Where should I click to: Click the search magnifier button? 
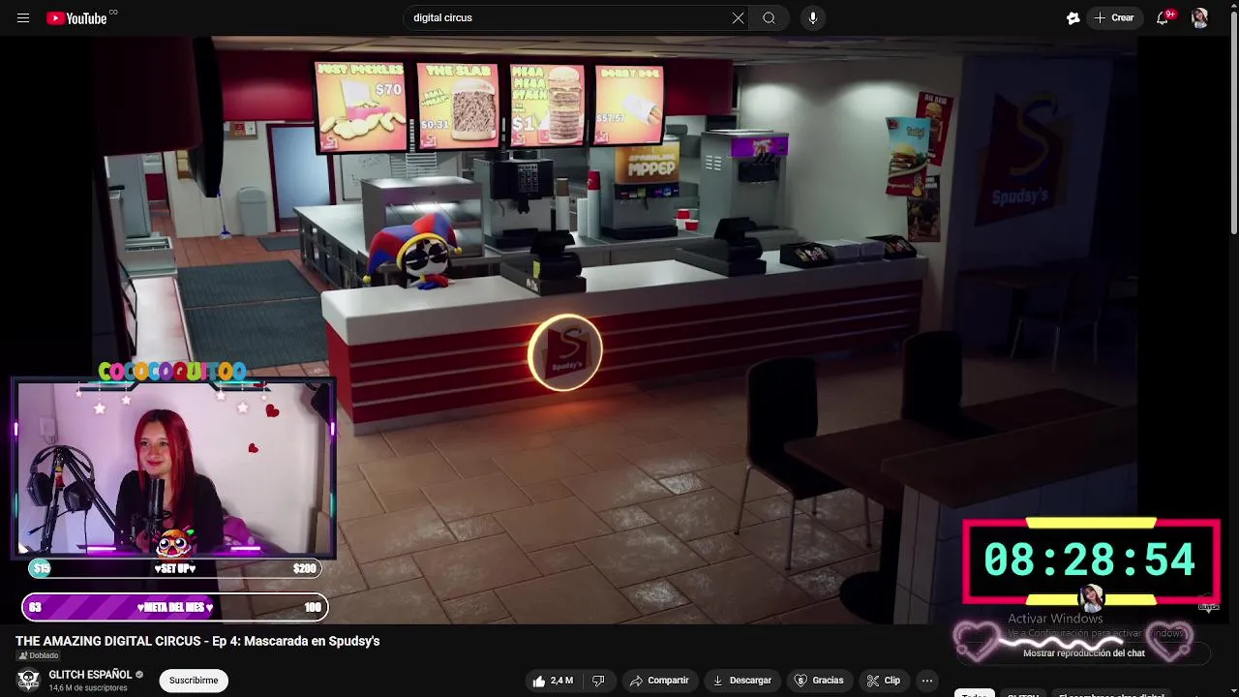(x=769, y=18)
